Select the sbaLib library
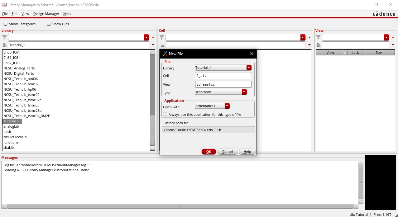 [8, 148]
